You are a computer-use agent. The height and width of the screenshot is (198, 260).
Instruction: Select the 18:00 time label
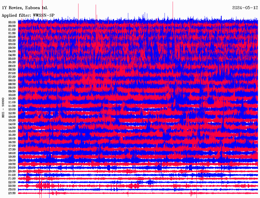pos(12,153)
